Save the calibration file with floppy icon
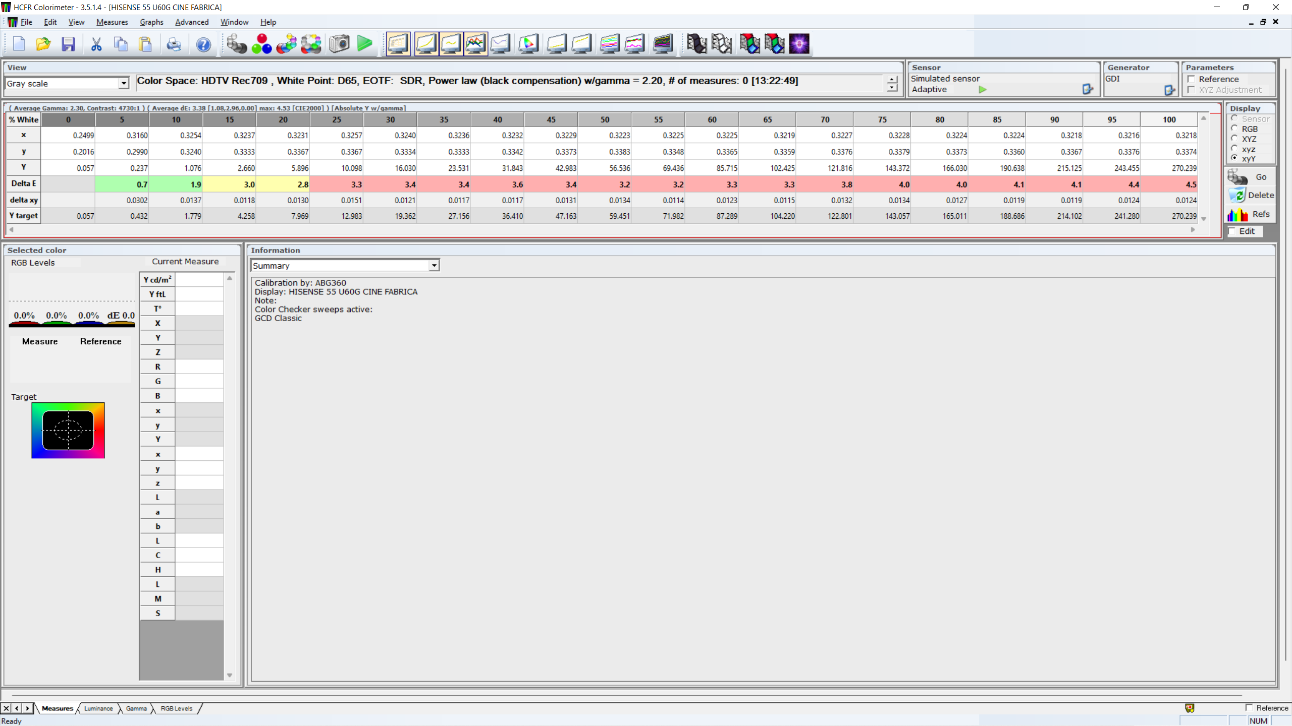The height and width of the screenshot is (726, 1292). (x=68, y=44)
